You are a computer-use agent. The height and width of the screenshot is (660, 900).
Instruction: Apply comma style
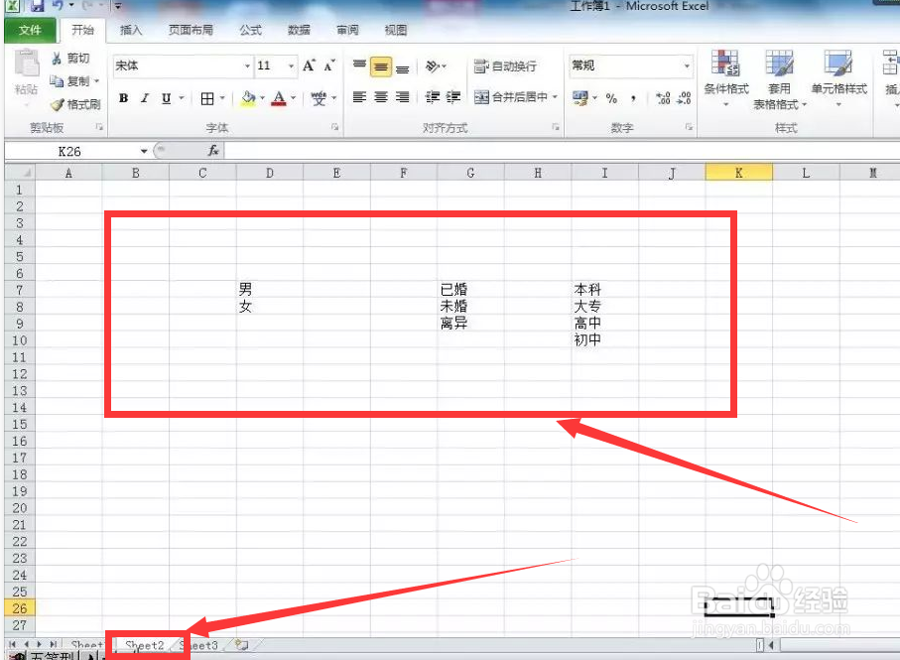point(633,98)
